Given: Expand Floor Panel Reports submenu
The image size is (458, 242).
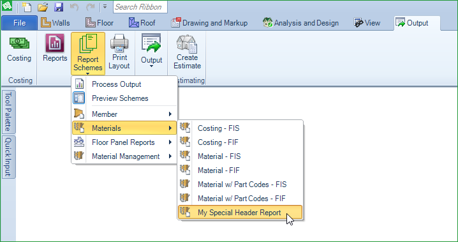Looking at the screenshot, I should [124, 142].
